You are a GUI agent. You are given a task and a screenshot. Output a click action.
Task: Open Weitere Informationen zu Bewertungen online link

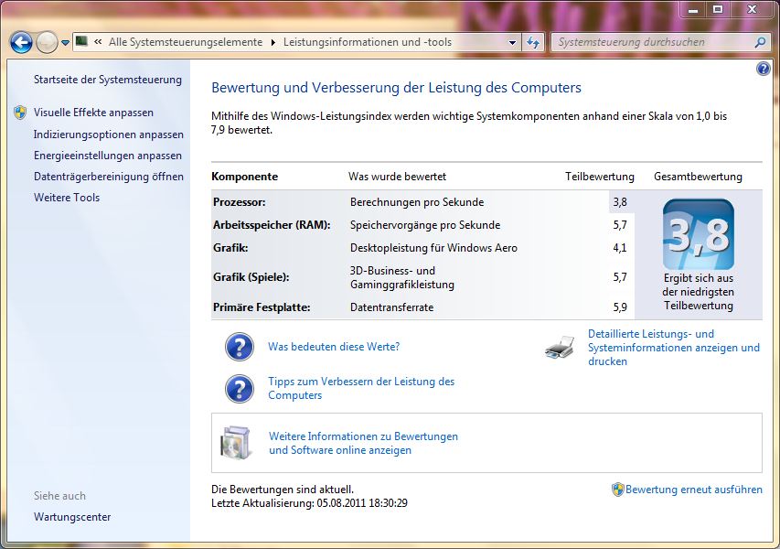coord(363,443)
